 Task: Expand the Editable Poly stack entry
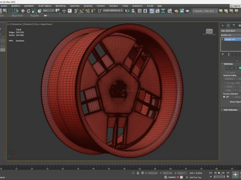tap(222, 39)
